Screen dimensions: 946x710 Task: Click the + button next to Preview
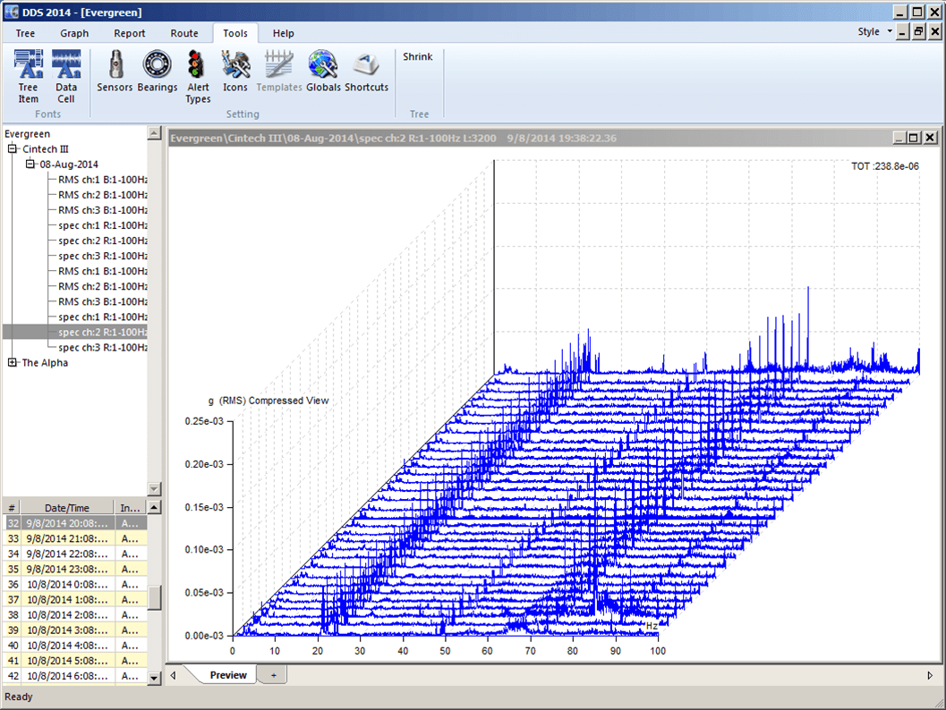tap(273, 675)
